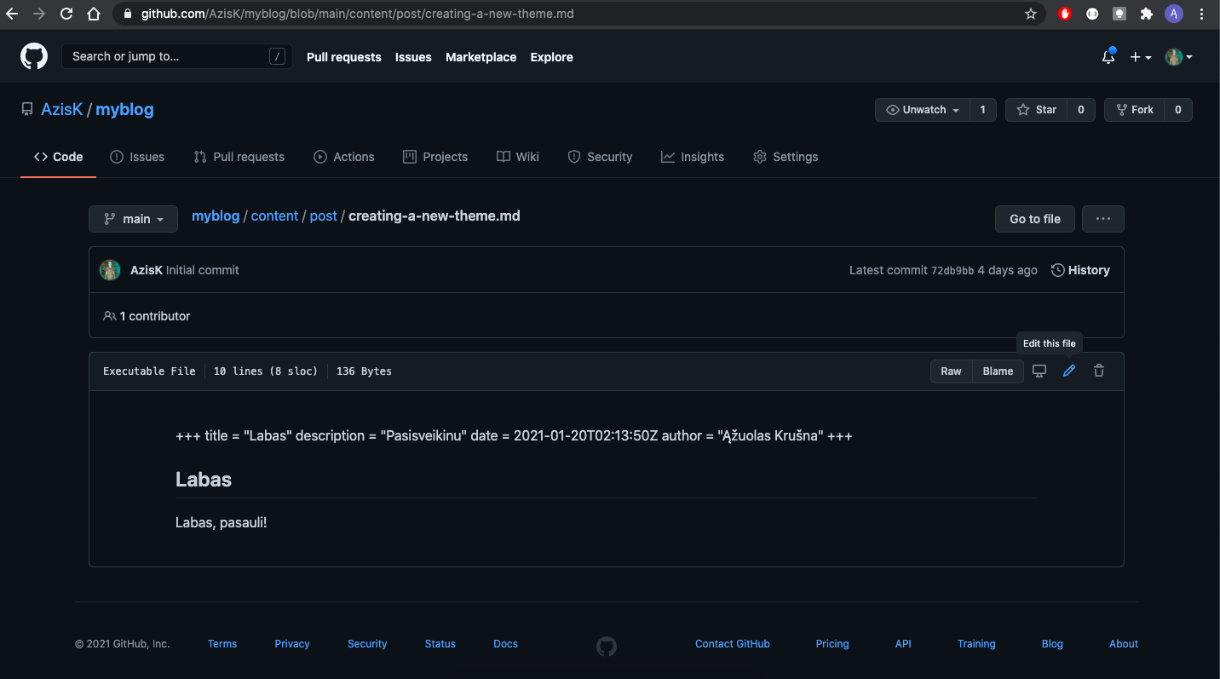Open the user avatar menu in GitHub header
Screen dimensions: 1220x679
1179,57
